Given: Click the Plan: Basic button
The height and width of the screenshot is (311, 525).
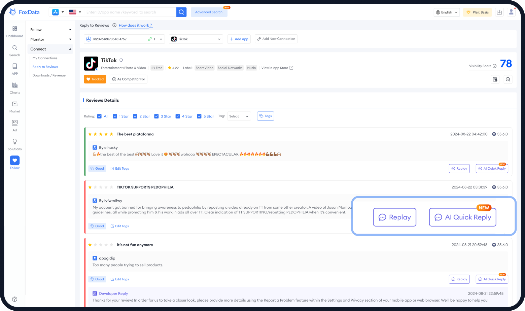Looking at the screenshot, I should tap(477, 12).
